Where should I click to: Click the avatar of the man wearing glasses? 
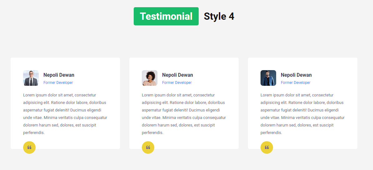(x=31, y=78)
